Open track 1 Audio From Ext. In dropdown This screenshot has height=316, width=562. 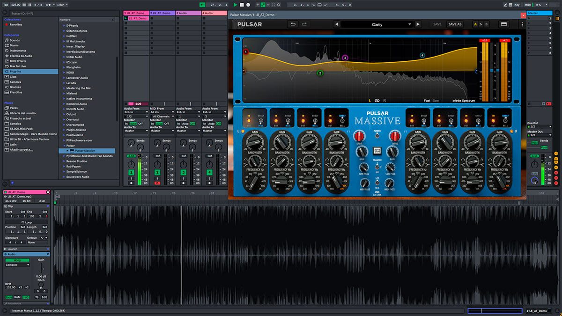click(x=135, y=112)
